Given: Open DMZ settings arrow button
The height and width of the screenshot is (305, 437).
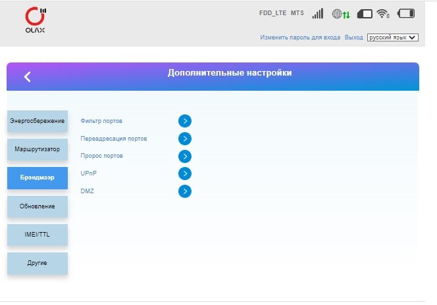Looking at the screenshot, I should pyautogui.click(x=185, y=191).
